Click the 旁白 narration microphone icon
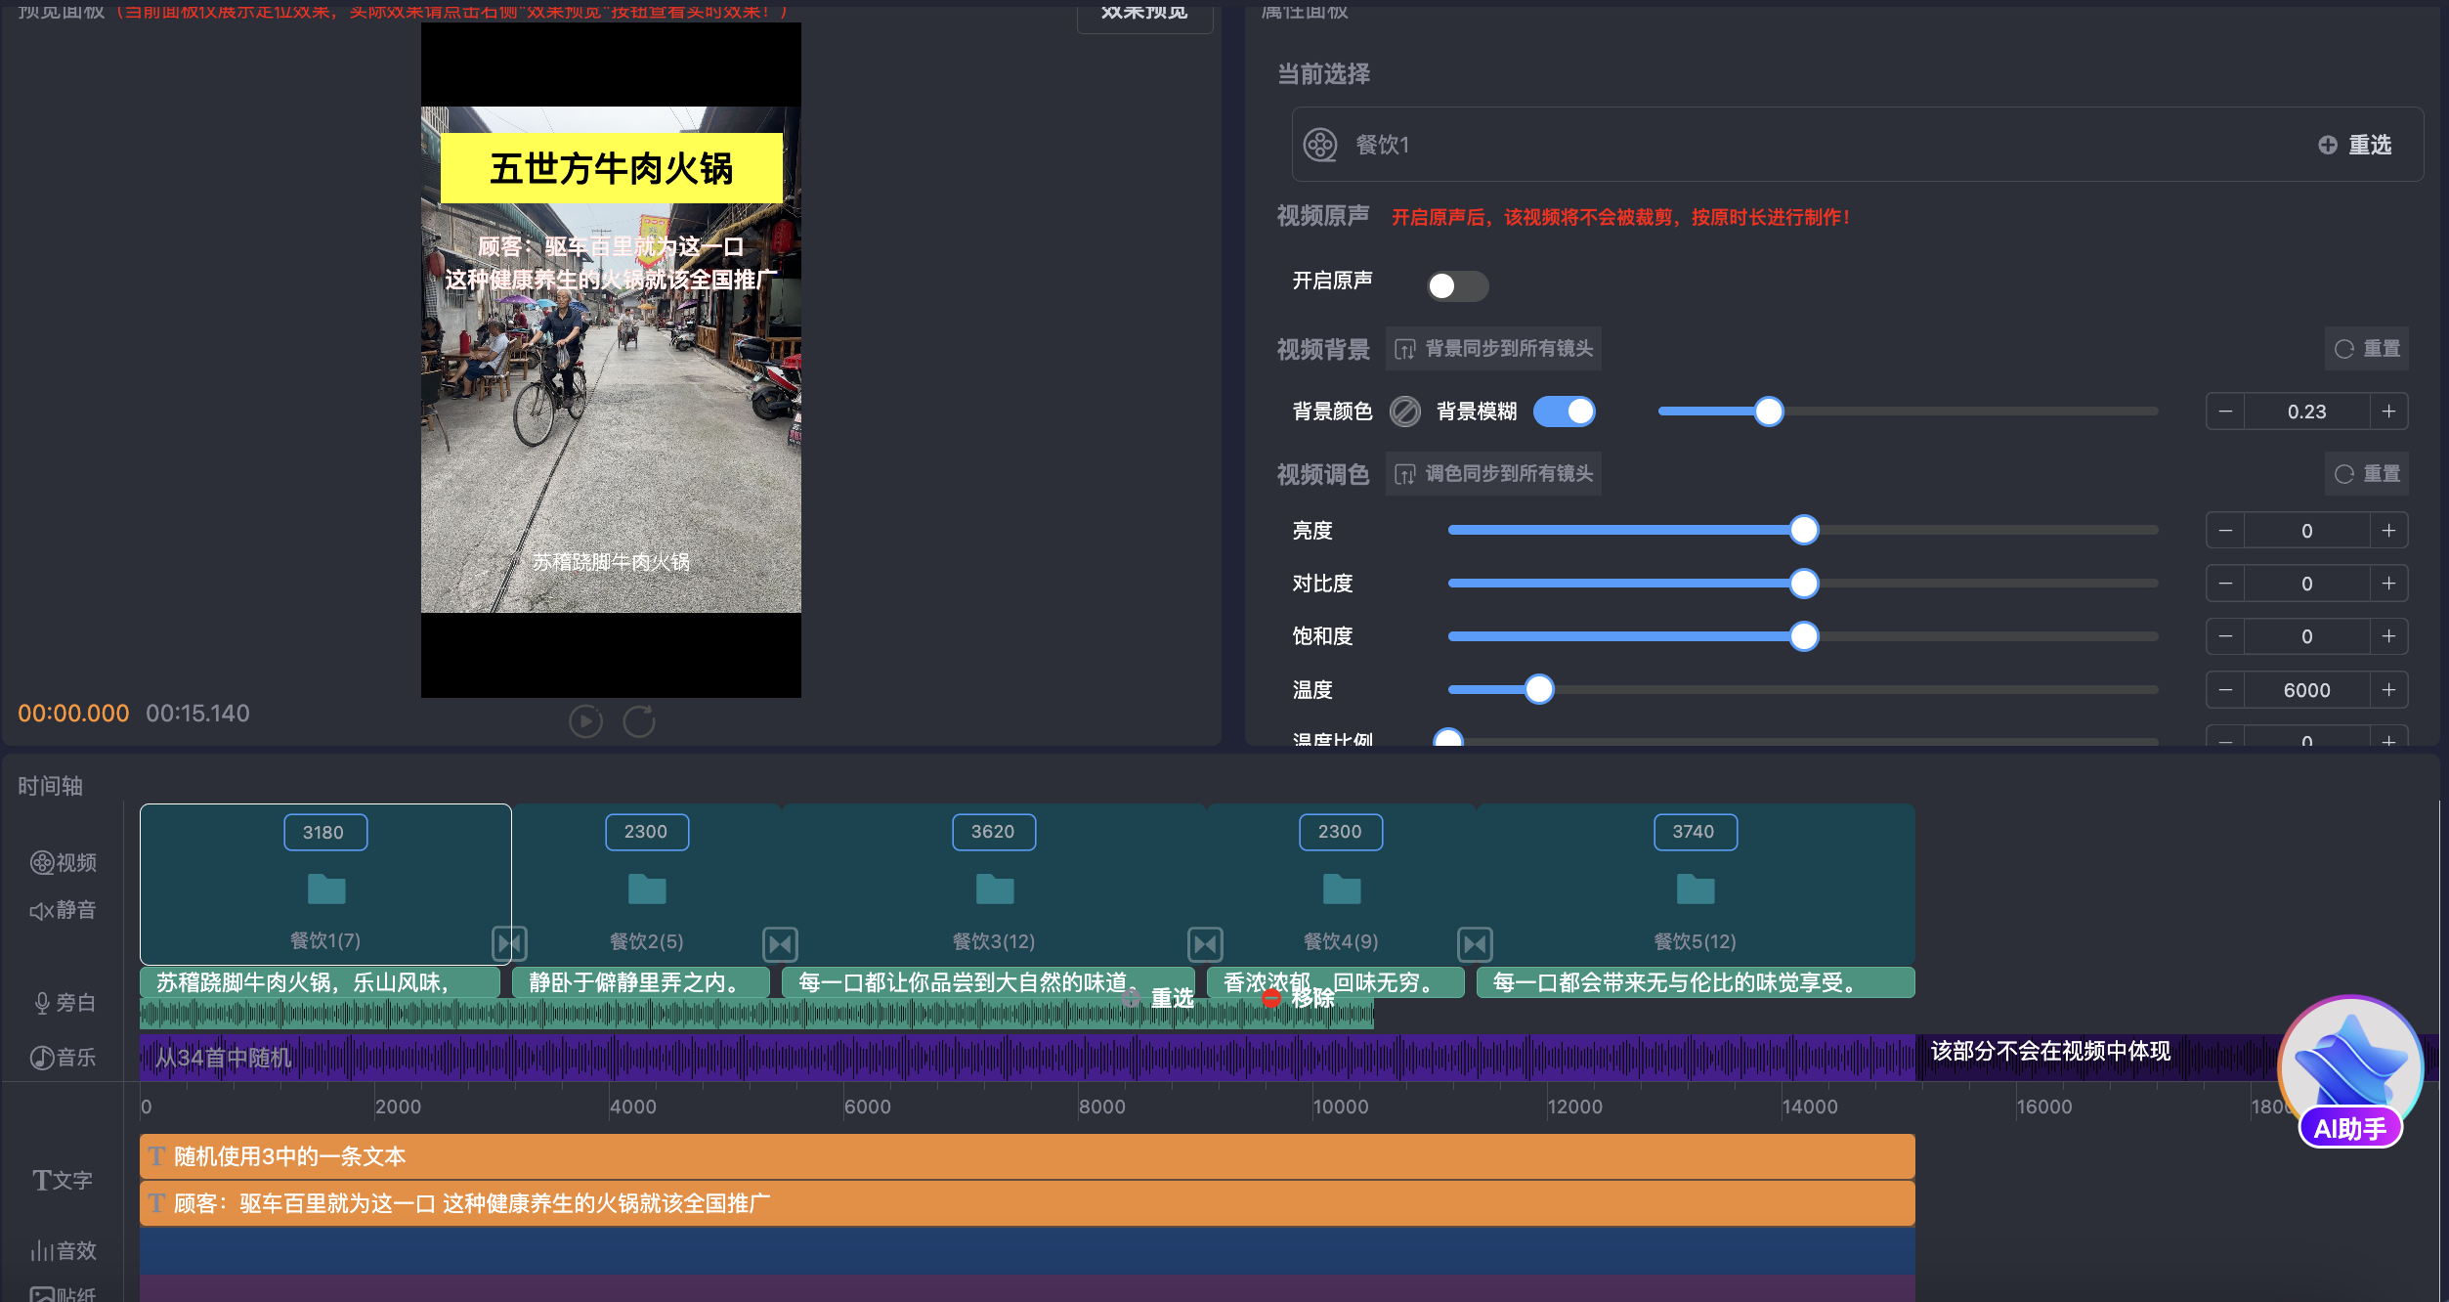2449x1302 pixels. (42, 1003)
